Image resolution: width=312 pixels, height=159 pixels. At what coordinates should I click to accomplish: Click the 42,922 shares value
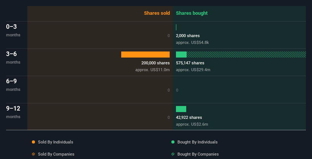[189, 117]
